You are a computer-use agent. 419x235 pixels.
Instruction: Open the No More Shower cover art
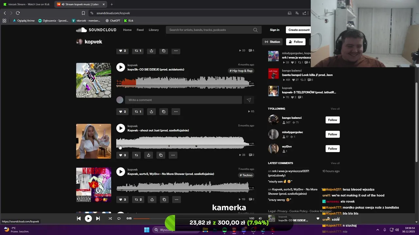coord(94,185)
